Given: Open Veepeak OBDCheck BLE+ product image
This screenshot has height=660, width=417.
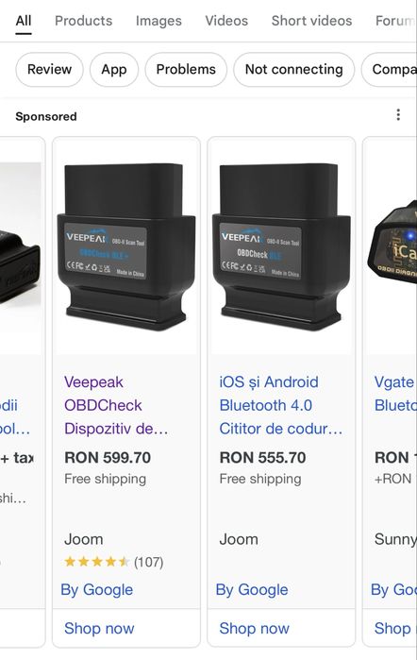Looking at the screenshot, I should point(126,247).
